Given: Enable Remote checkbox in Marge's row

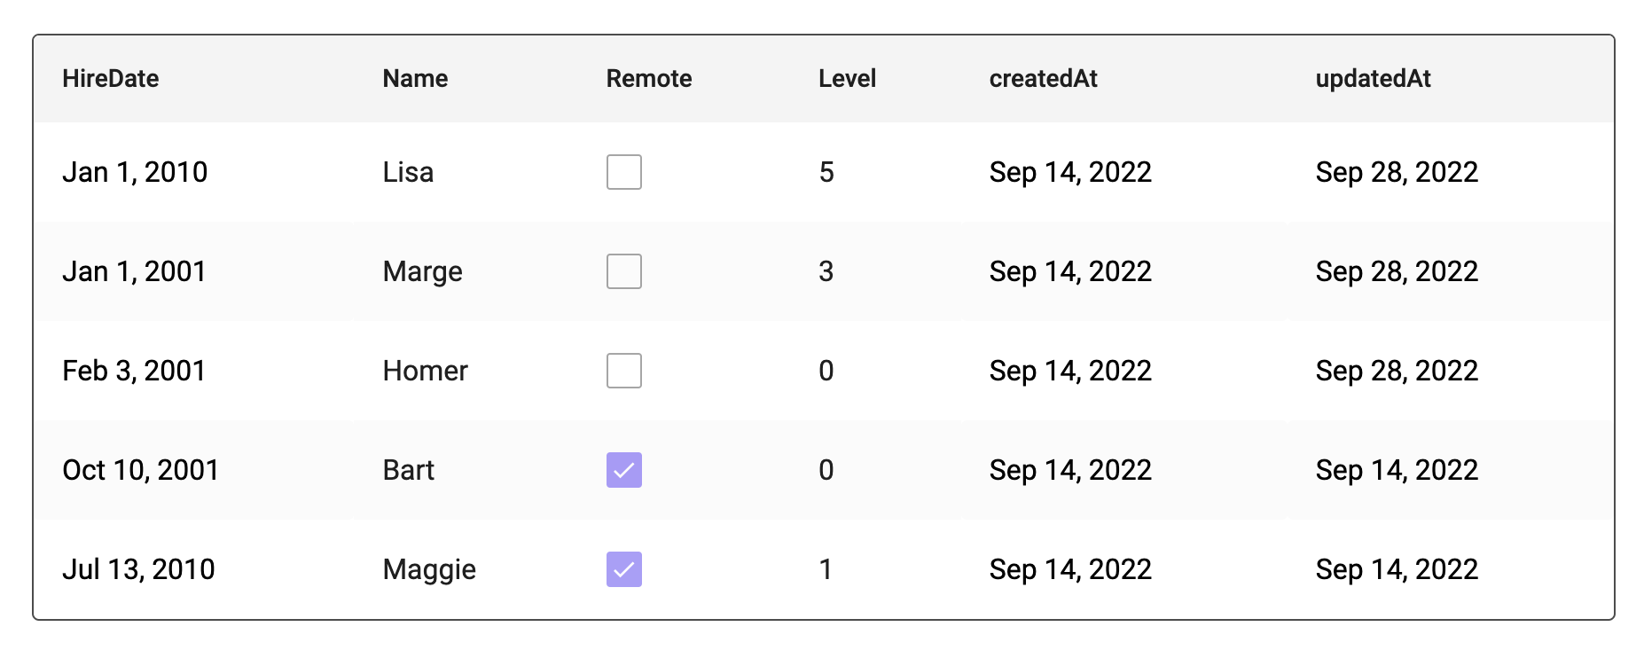Looking at the screenshot, I should pyautogui.click(x=623, y=271).
